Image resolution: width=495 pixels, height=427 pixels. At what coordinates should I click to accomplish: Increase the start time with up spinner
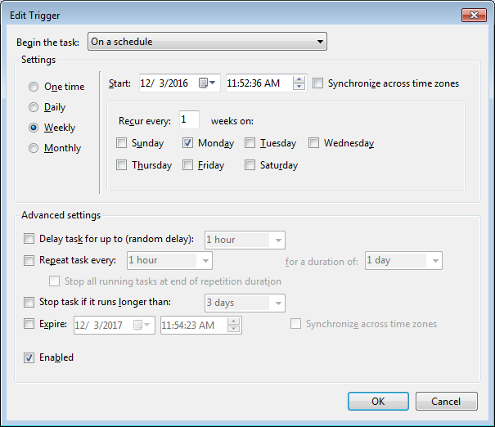[299, 79]
